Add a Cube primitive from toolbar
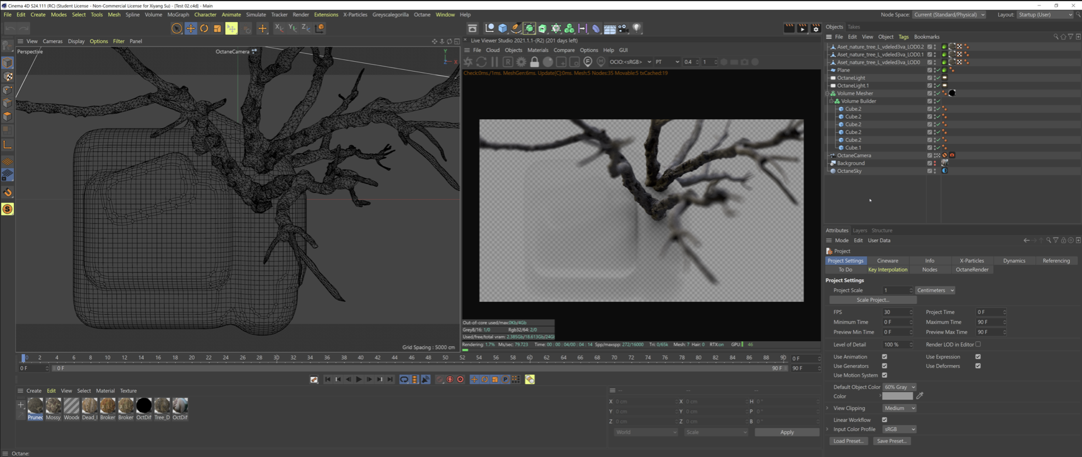Screen dimensions: 1082x457 (503, 28)
